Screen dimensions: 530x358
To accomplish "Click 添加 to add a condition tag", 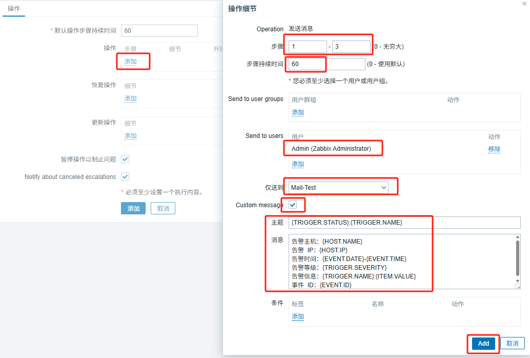I will coord(297,316).
